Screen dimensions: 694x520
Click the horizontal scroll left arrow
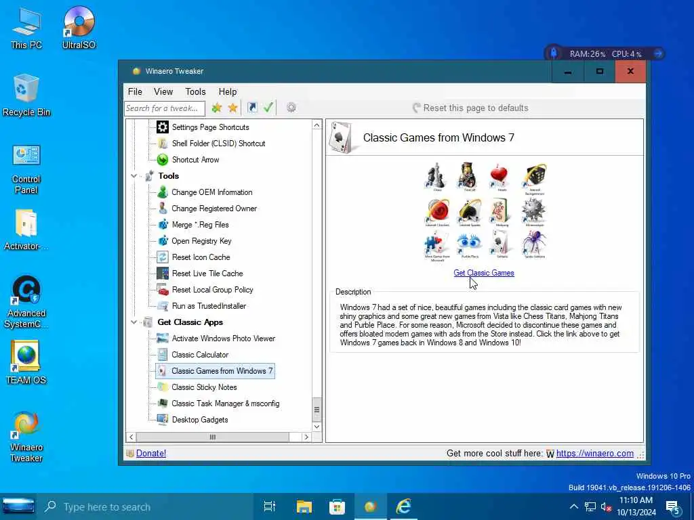[x=131, y=437]
